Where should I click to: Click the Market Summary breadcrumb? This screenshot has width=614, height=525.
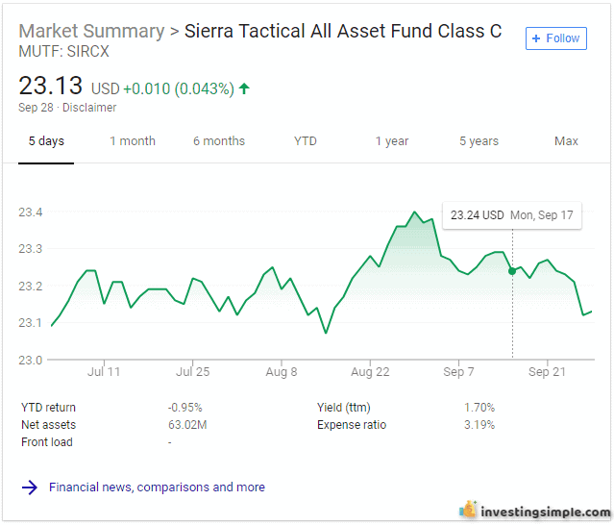click(x=91, y=32)
